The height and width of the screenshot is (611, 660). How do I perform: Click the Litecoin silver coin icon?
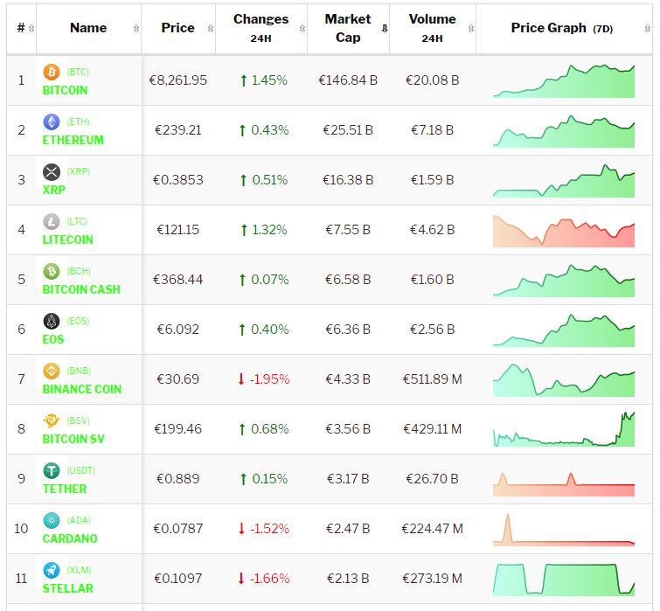(x=51, y=222)
